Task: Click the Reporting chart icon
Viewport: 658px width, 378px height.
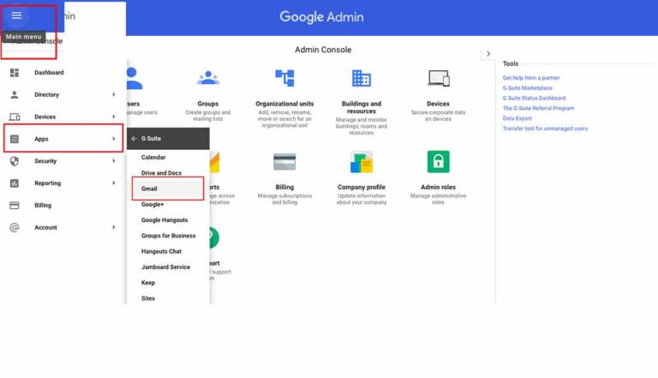Action: (x=15, y=183)
